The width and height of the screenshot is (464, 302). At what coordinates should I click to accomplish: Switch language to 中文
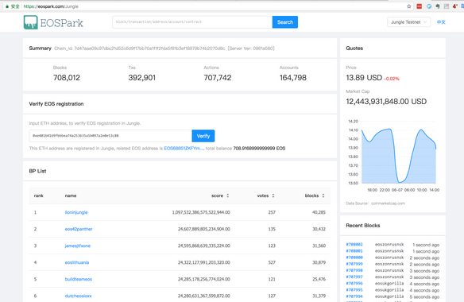coord(441,22)
